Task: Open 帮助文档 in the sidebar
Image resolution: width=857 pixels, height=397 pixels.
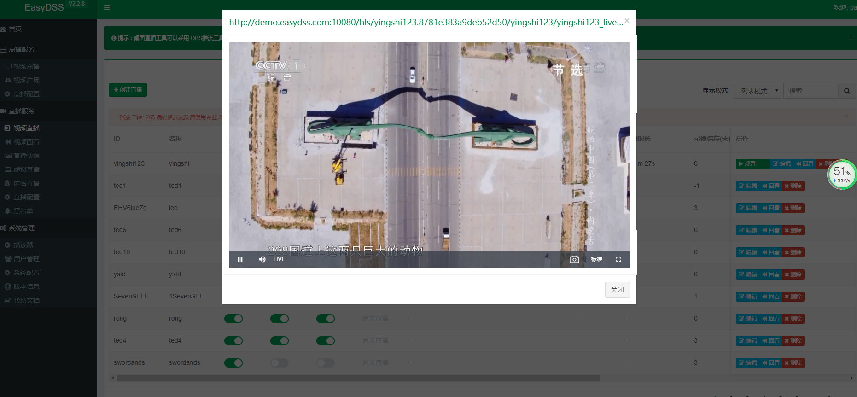Action: 26,300
